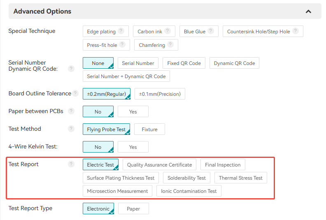The image size is (326, 220).
Task: Toggle Microsection Measurement report
Action: pyautogui.click(x=117, y=191)
